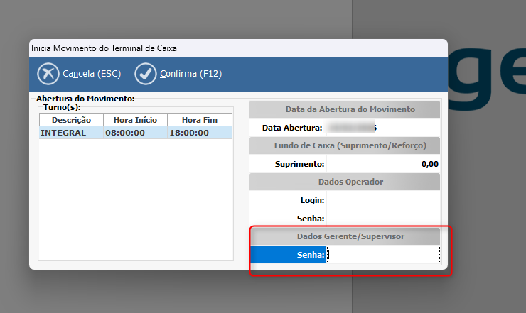Click the Dados Gerente/Supervisor section header
The width and height of the screenshot is (526, 313).
(345, 236)
